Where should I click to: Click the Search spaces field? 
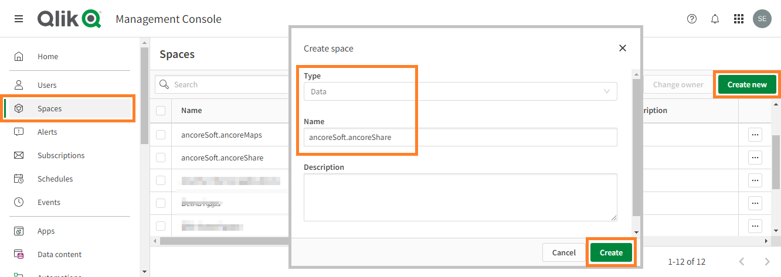[223, 84]
